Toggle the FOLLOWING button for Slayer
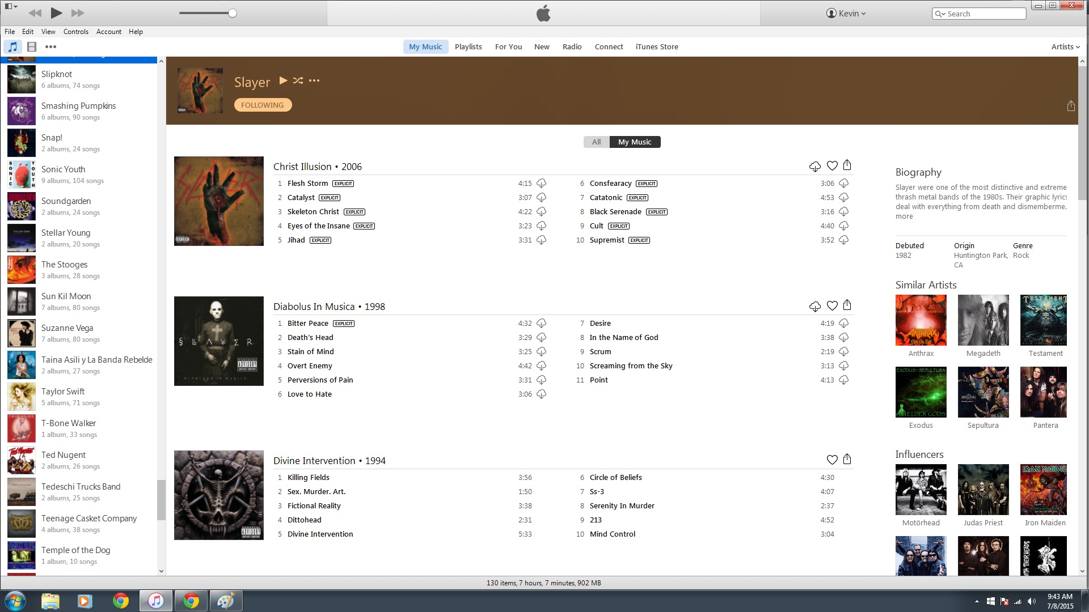This screenshot has width=1089, height=612. pos(263,105)
